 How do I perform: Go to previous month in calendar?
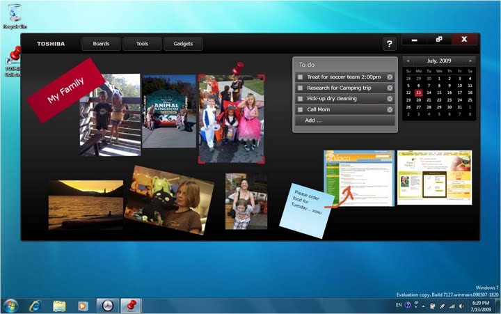tap(408, 61)
